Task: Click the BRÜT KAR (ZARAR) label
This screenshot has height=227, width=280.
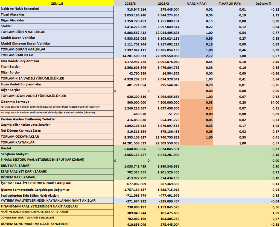Action: [x=16, y=166]
